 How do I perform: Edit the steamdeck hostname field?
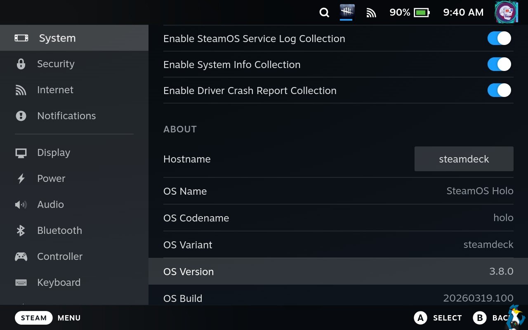[x=464, y=159]
